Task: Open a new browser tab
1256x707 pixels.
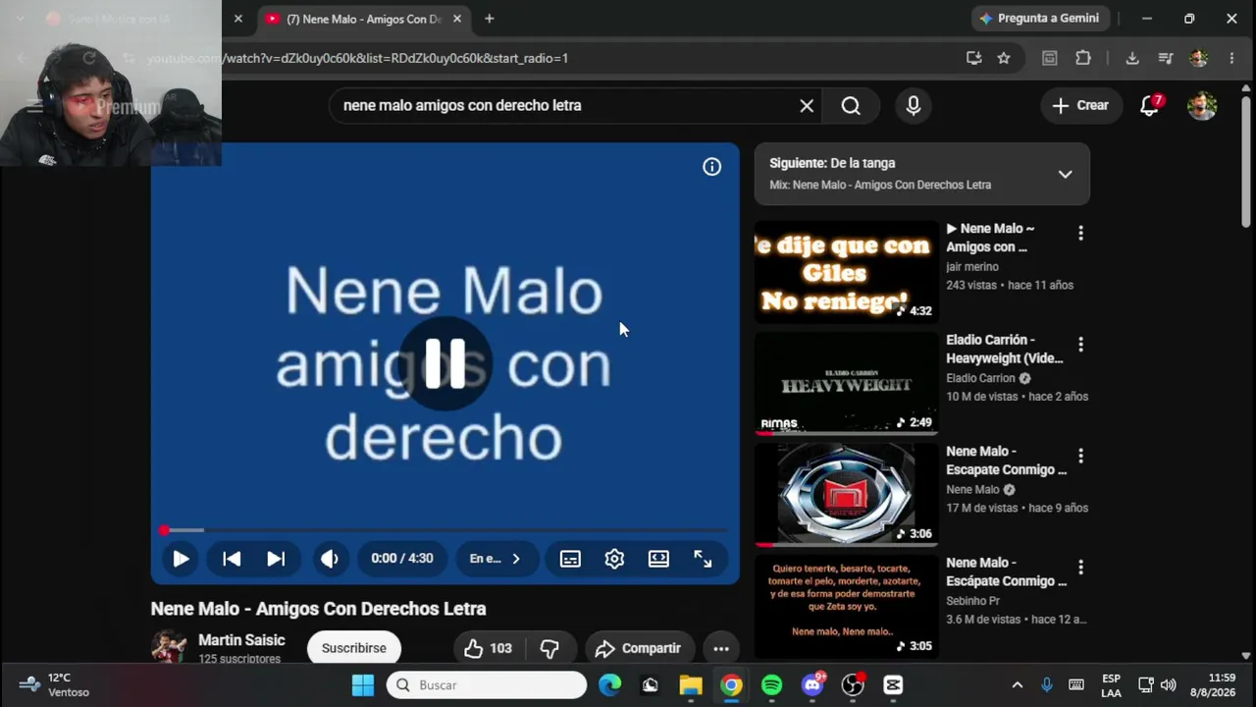Action: point(489,19)
